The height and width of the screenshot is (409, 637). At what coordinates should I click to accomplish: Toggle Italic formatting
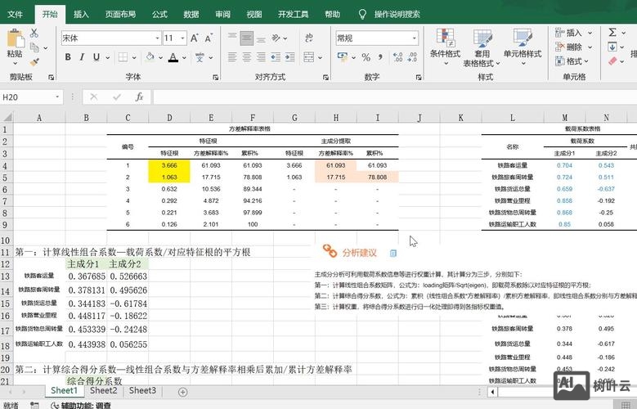(x=82, y=57)
